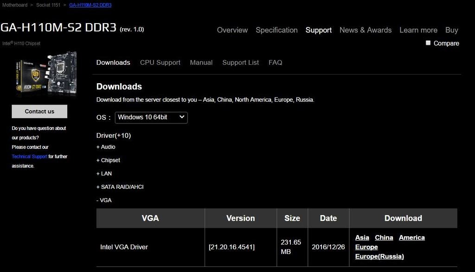Expand the Chipset driver section
This screenshot has height=272, width=475.
point(108,160)
